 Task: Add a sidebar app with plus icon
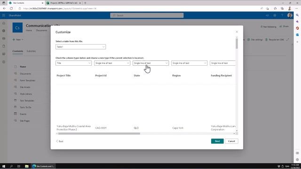point(297,42)
